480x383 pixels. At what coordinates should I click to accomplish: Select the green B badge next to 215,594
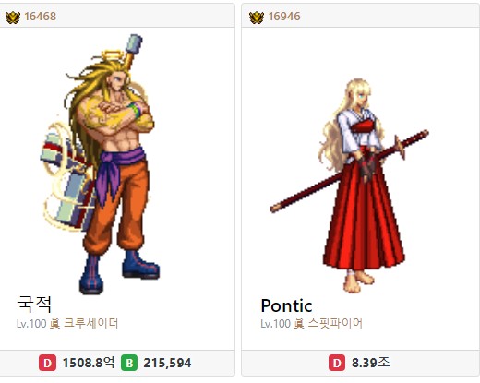click(129, 363)
